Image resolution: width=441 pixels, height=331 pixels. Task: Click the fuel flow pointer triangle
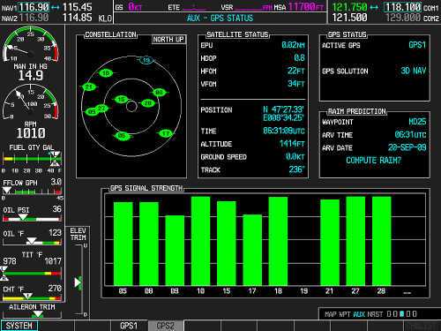6,191
